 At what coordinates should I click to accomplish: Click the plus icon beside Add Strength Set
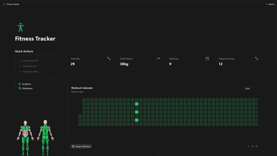[20, 61]
